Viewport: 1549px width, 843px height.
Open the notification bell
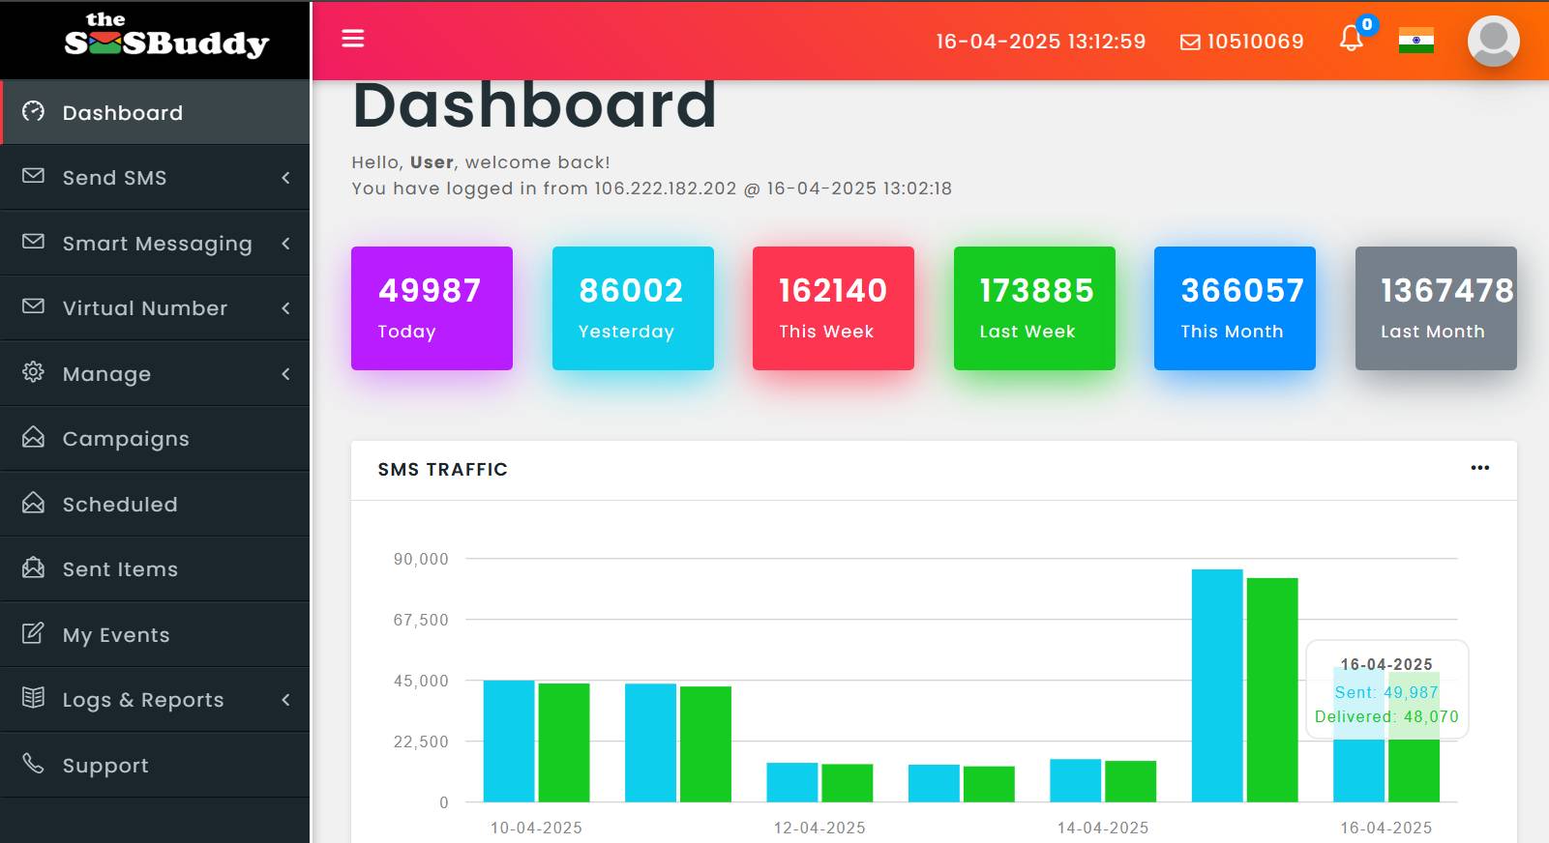point(1351,39)
